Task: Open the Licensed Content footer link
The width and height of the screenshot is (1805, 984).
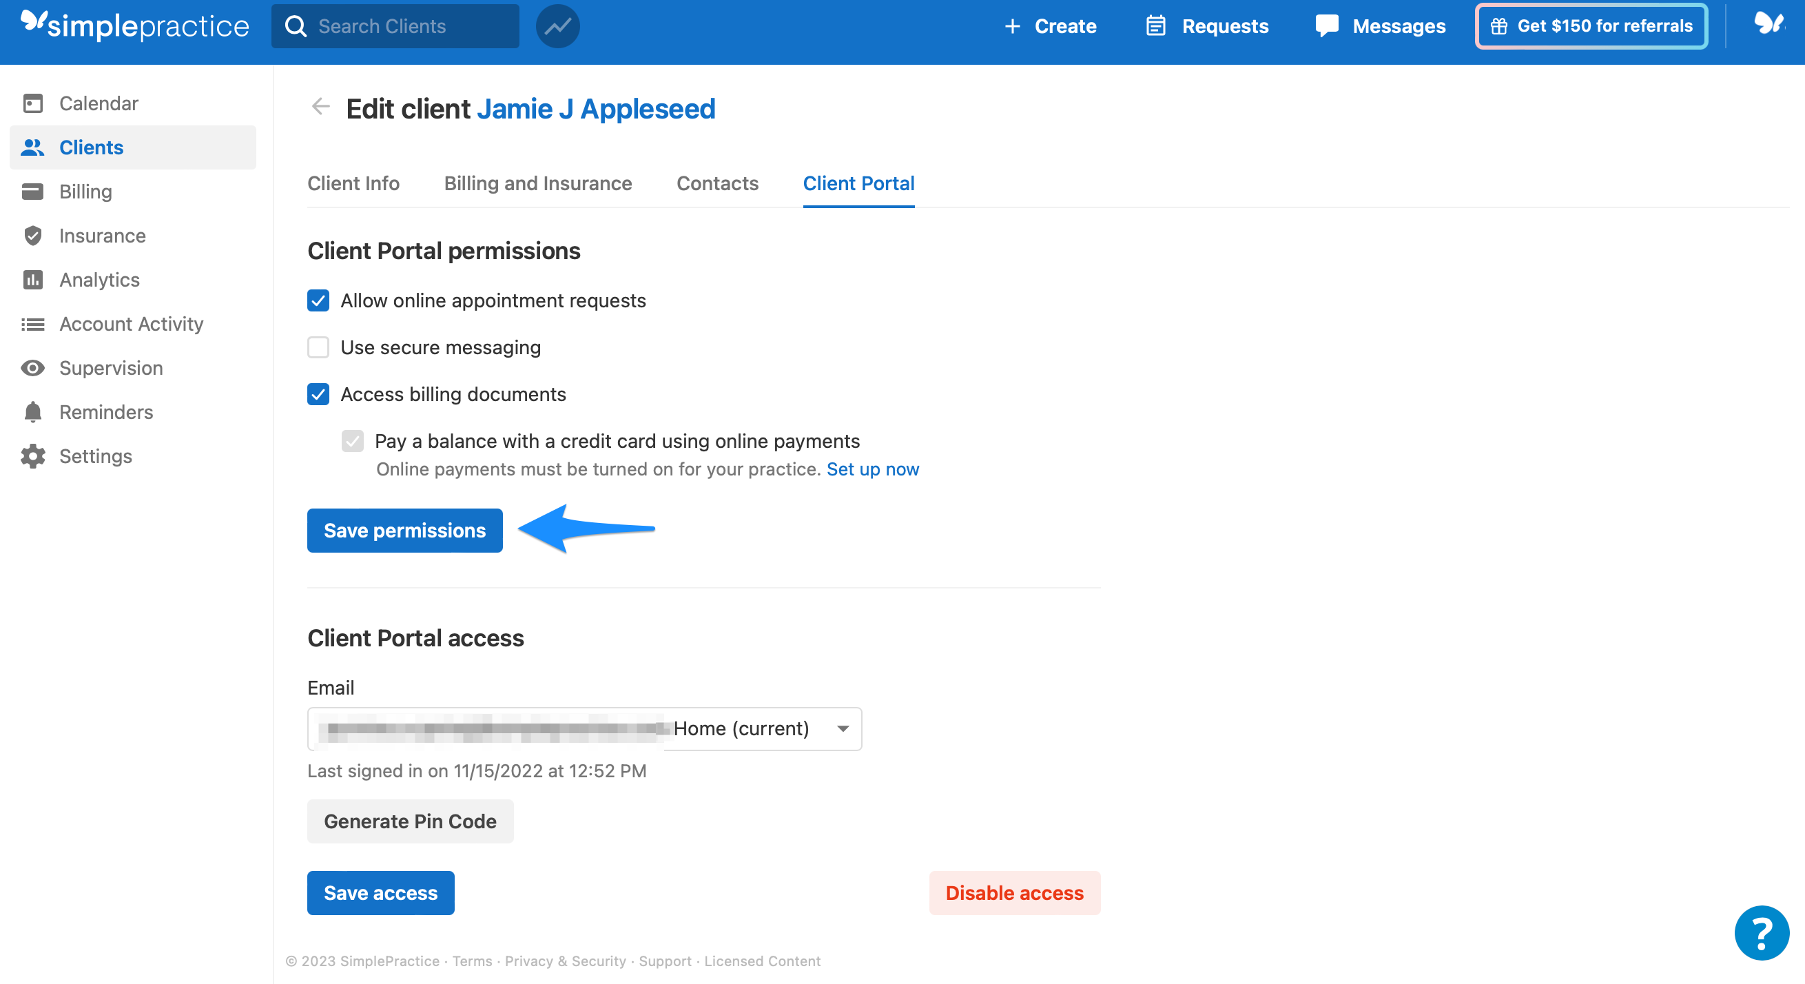Action: 763,961
